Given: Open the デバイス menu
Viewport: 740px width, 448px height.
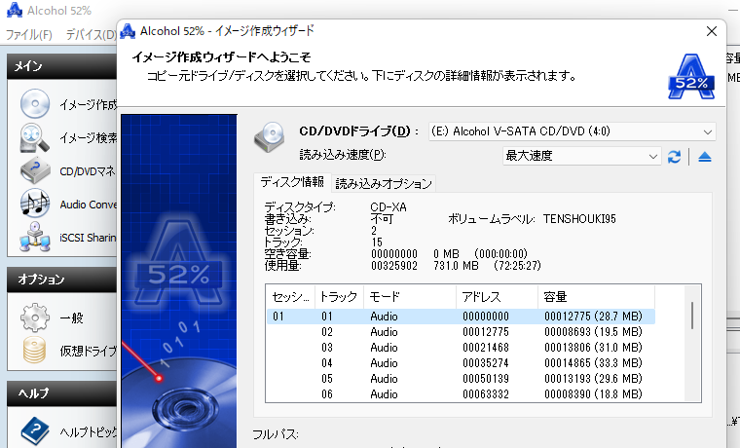Looking at the screenshot, I should (x=91, y=35).
